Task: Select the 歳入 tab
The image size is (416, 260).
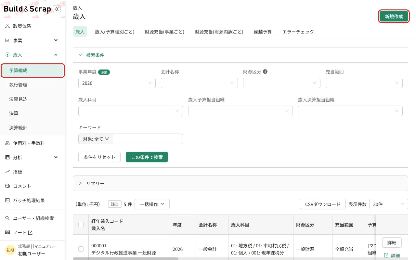Action: pyautogui.click(x=80, y=32)
